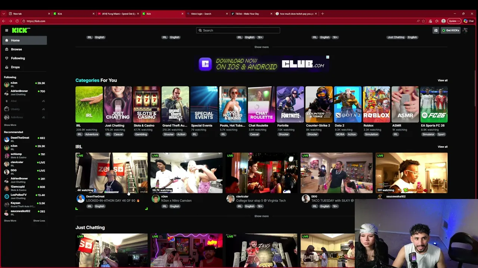Open the EA Sports FC 26 category card
Screen dimensions: 478x268
434,105
